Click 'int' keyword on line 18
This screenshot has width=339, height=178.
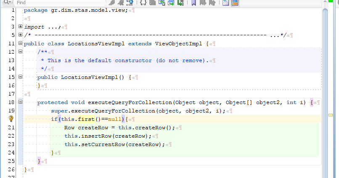[291, 102]
